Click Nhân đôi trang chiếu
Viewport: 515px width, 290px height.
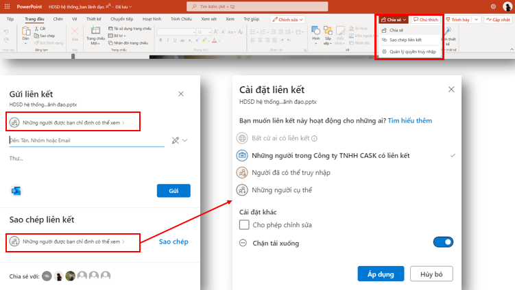[128, 43]
